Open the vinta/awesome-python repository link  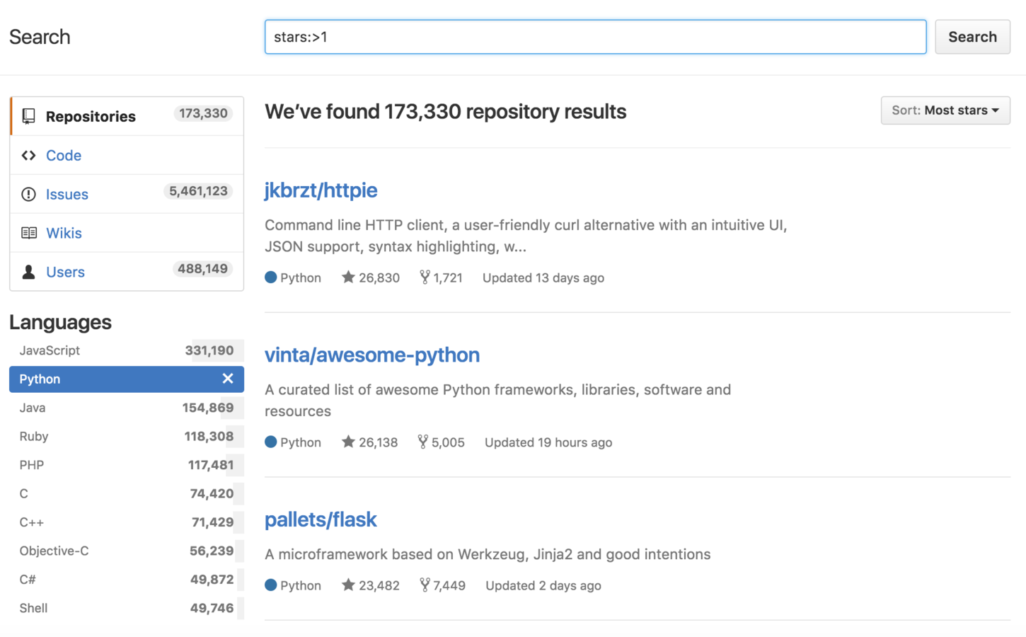[372, 355]
